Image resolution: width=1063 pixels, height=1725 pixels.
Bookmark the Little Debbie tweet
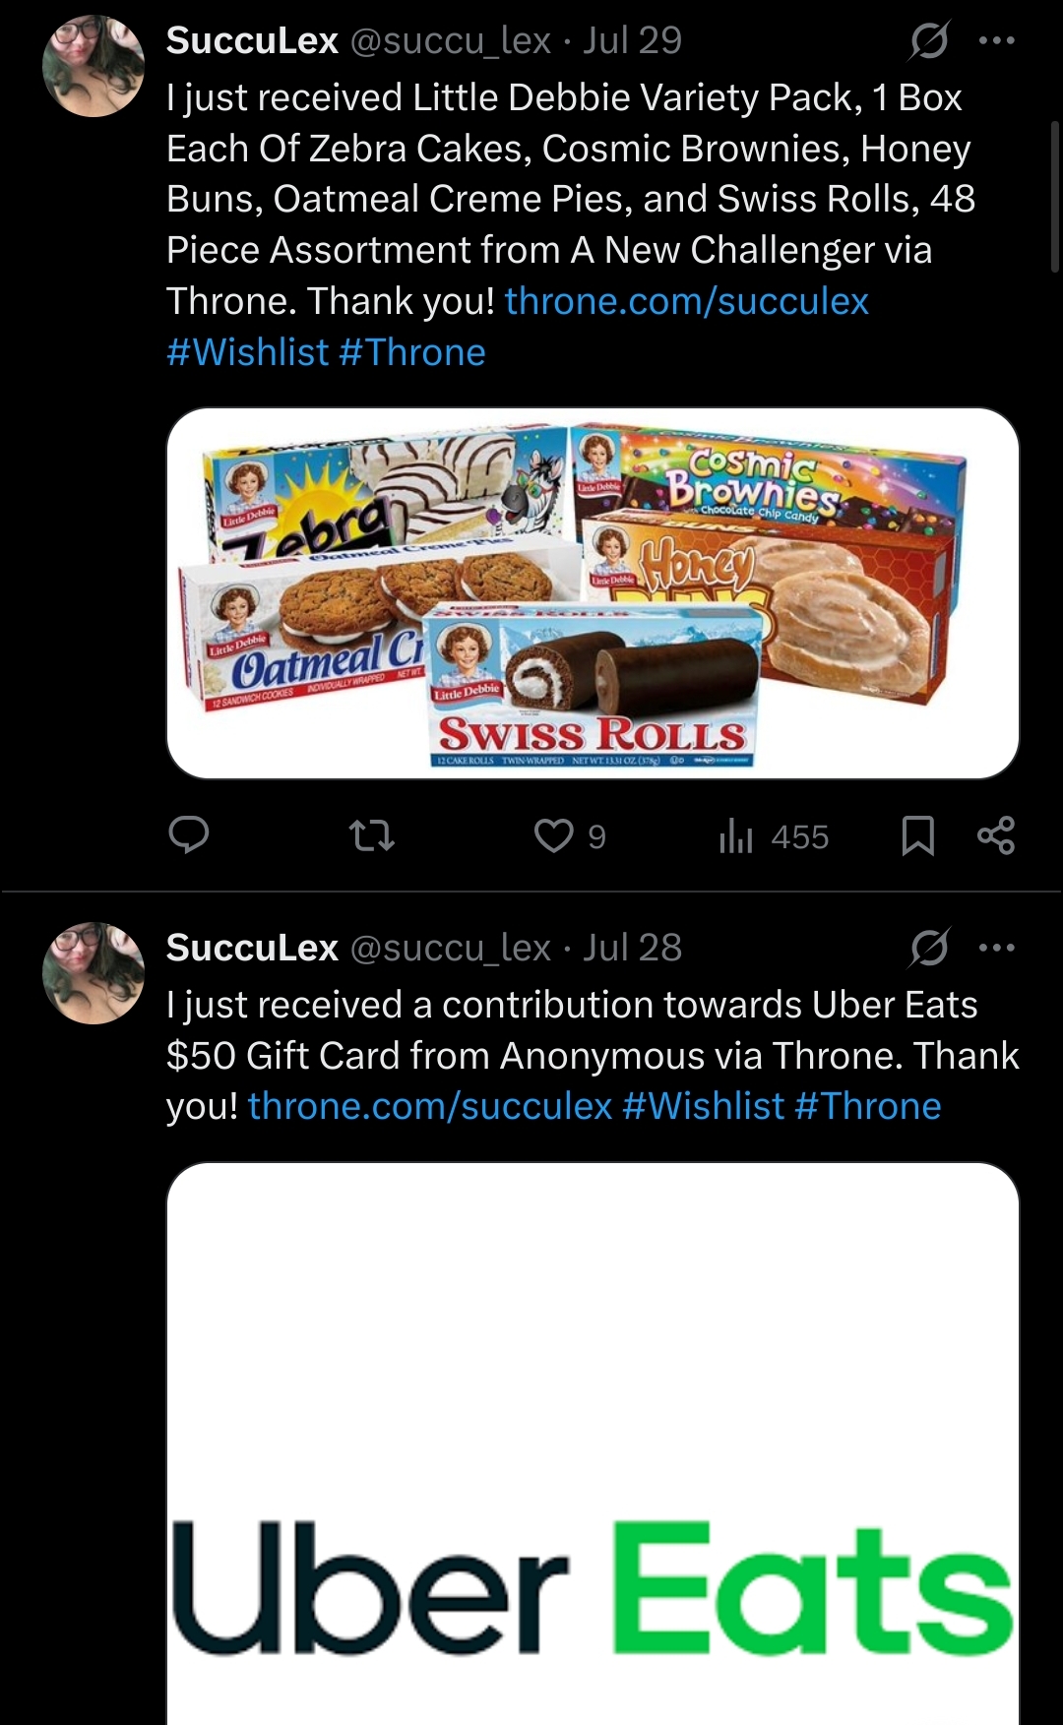click(917, 836)
